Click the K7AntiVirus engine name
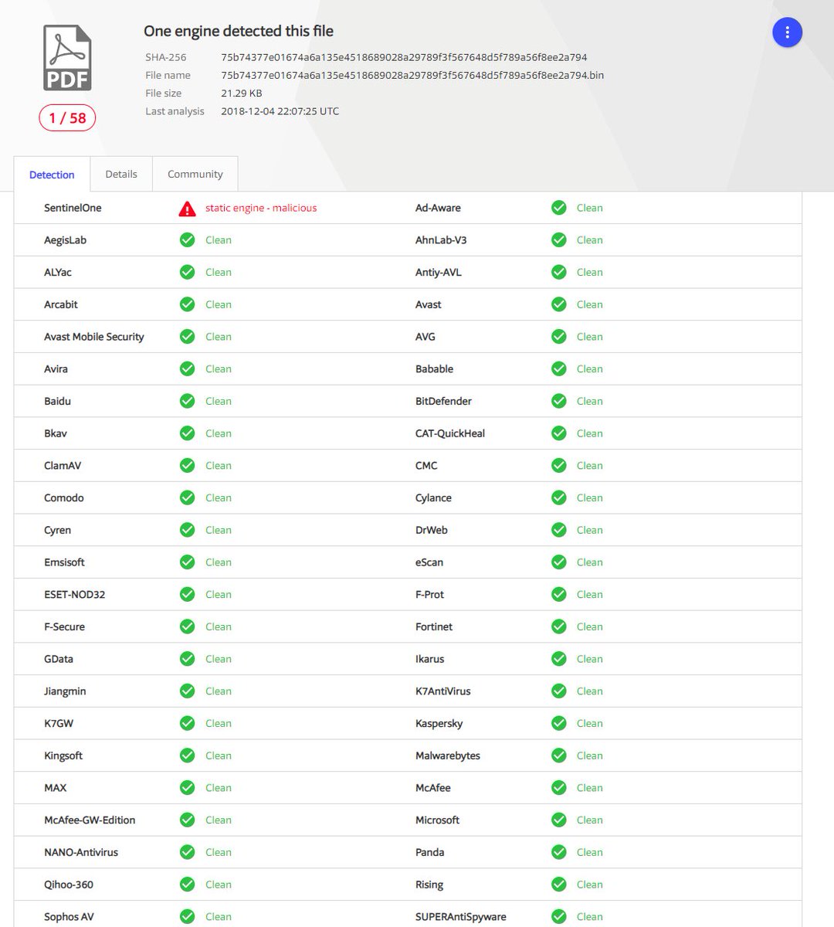Image resolution: width=834 pixels, height=927 pixels. [x=443, y=691]
